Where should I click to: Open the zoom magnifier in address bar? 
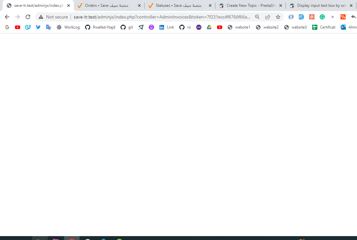click(x=257, y=17)
